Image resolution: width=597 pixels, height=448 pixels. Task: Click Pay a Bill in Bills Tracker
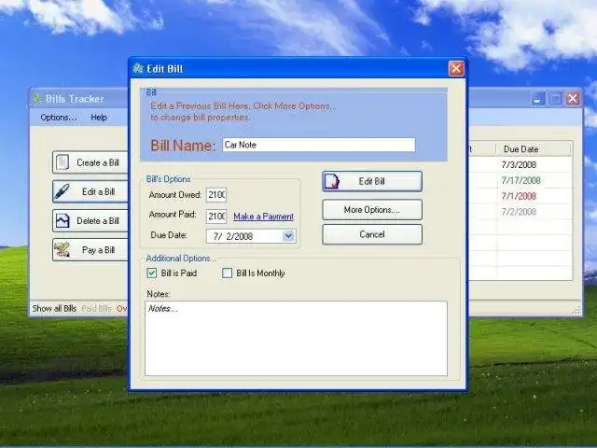click(x=90, y=250)
